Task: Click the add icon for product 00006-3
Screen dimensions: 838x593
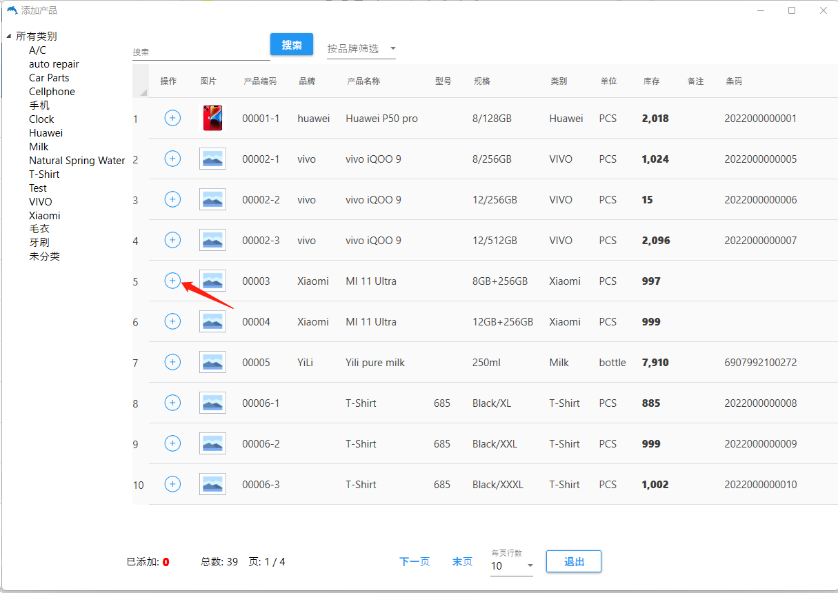Action: [172, 484]
